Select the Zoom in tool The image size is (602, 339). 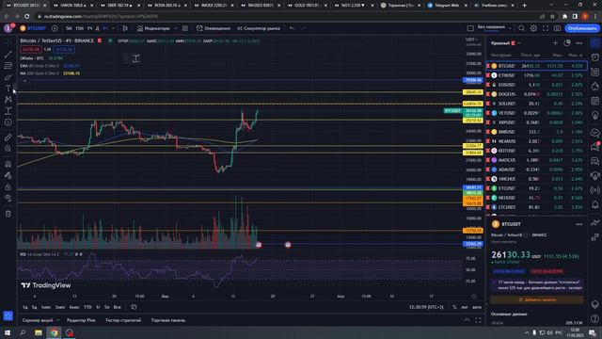click(x=8, y=149)
